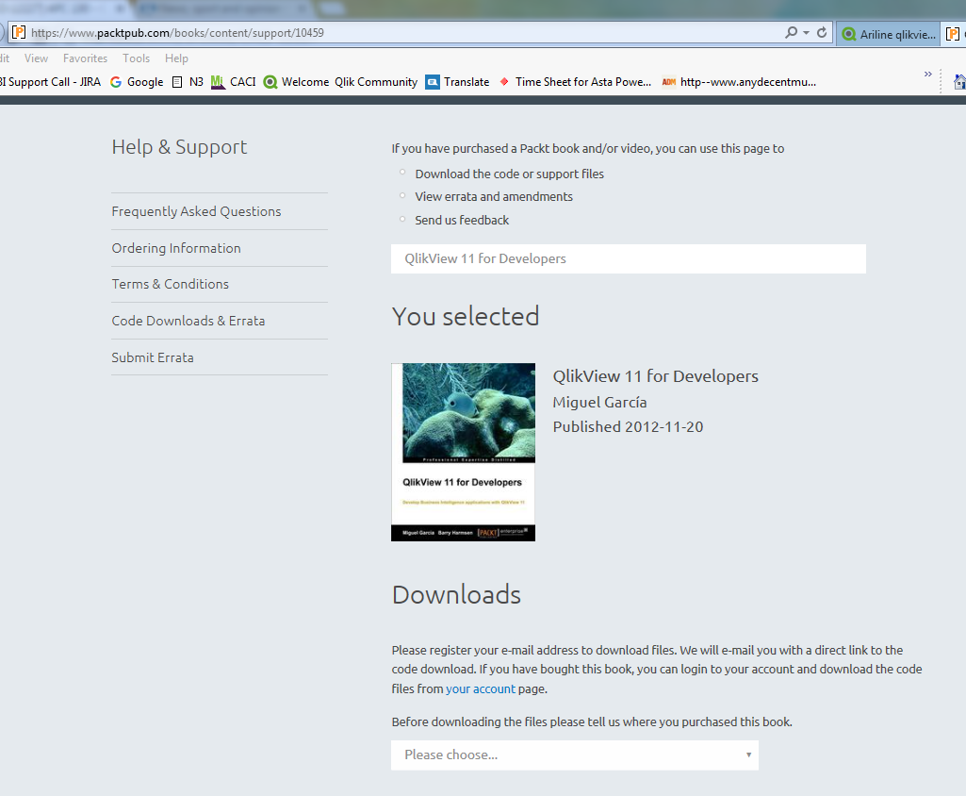
Task: Click the QlikView 11 for Developers title text
Action: click(x=656, y=376)
